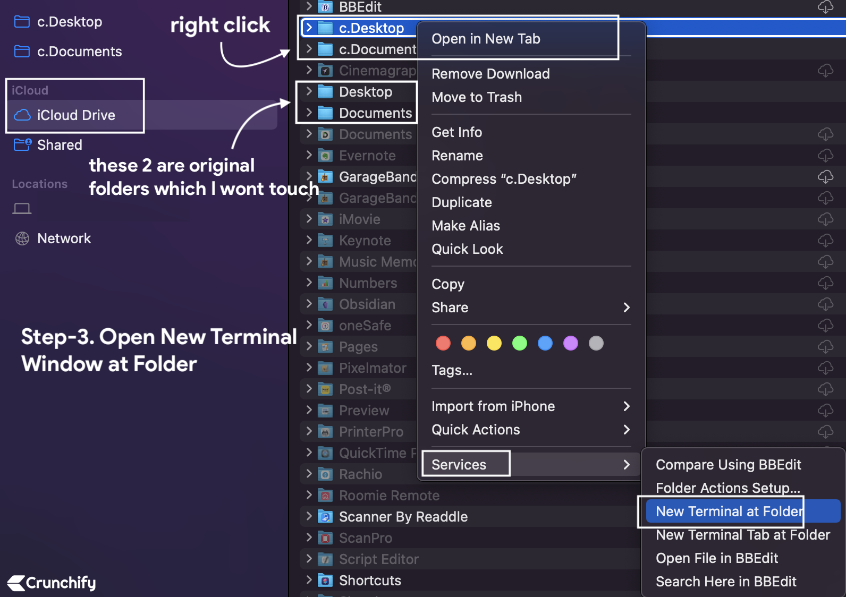Select the Preview folder icon

(x=325, y=411)
